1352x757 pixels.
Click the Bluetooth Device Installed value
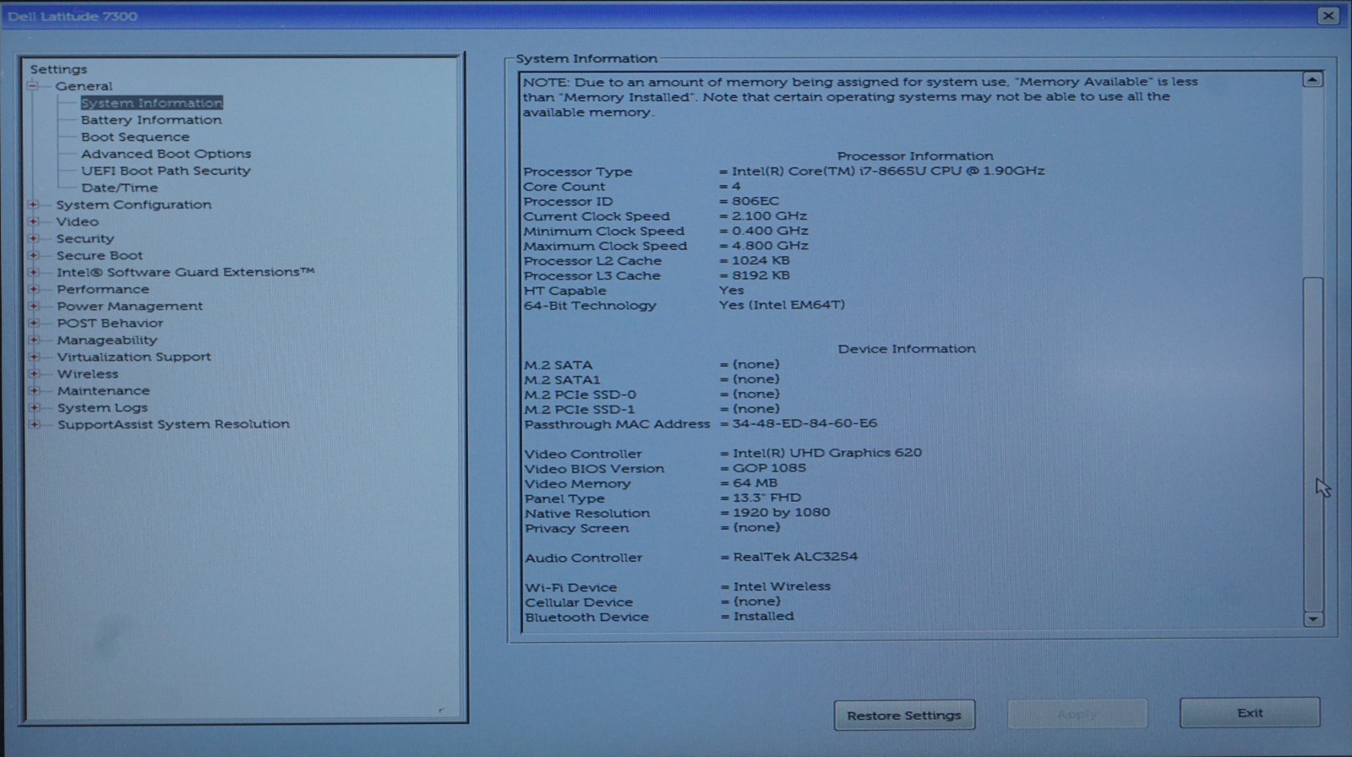[x=763, y=616]
